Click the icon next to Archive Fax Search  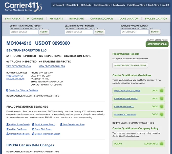pyautogui.click(x=7, y=129)
